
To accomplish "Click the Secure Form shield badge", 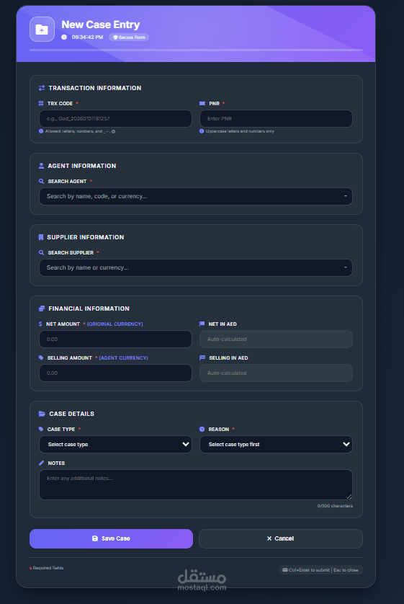I will point(129,37).
